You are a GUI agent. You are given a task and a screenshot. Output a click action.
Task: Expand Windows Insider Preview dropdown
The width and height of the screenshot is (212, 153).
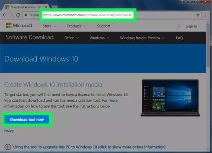tap(142, 38)
